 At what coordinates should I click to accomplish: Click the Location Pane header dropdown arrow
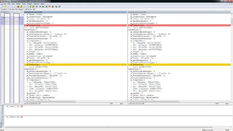(23, 12)
